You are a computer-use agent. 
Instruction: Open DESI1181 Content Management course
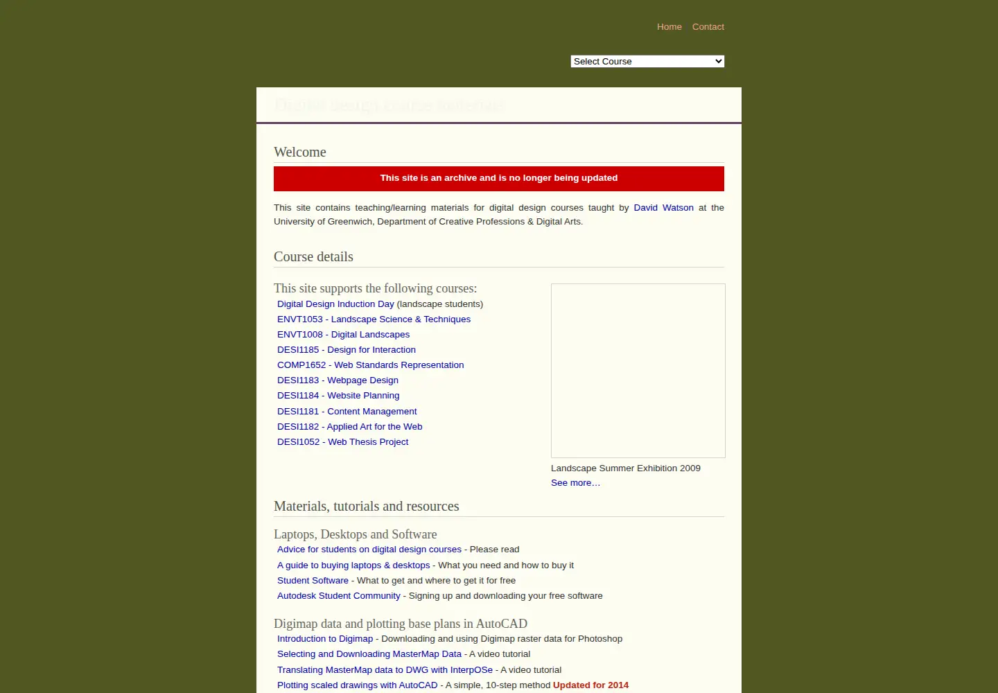(x=347, y=412)
